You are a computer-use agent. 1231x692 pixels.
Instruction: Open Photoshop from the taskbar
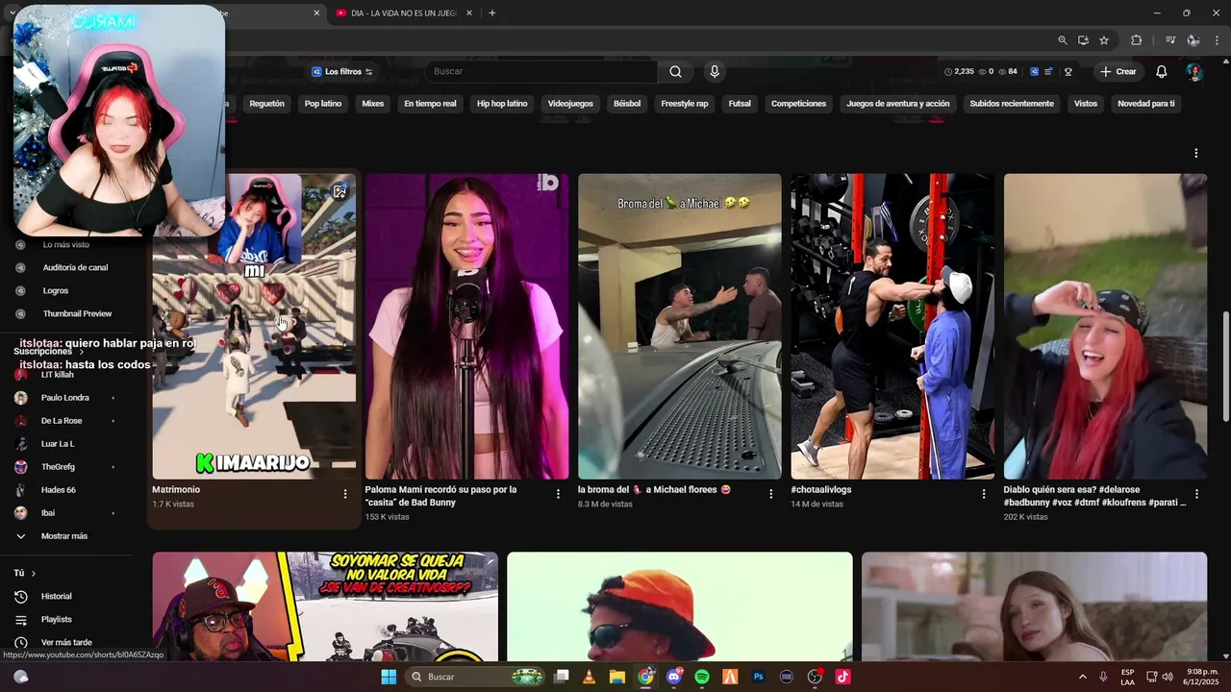pos(759,677)
